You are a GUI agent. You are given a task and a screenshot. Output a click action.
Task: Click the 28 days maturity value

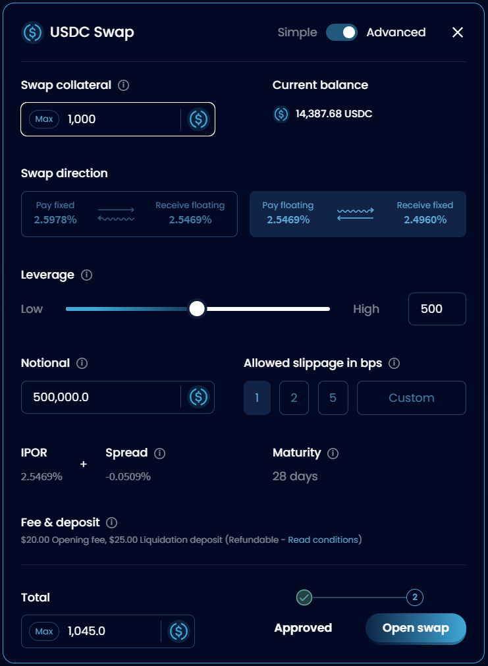click(295, 476)
